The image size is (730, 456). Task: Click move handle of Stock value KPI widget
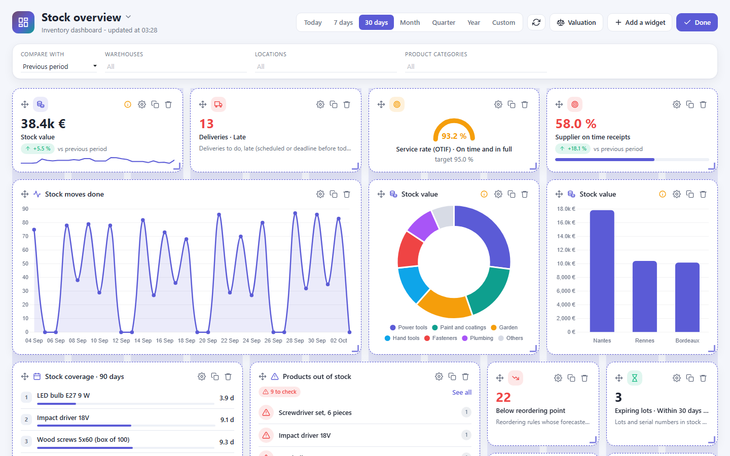click(25, 104)
